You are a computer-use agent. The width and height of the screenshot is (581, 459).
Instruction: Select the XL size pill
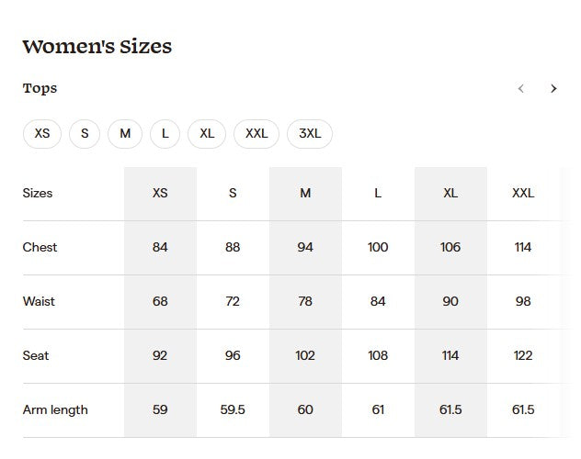click(x=207, y=134)
